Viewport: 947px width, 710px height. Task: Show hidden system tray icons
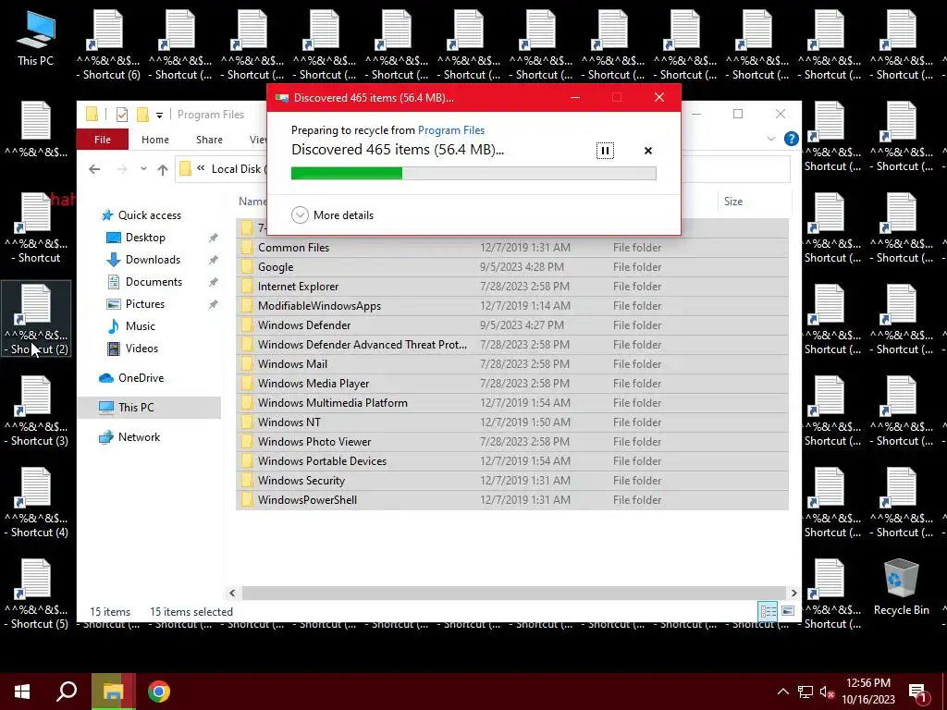point(782,692)
